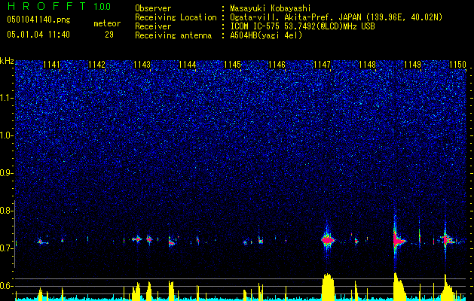Click the HROFFT program title text
Screen dimensions: 474x301
click(47, 6)
